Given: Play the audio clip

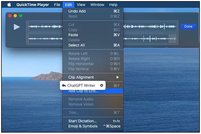Looking at the screenshot, I should click(17, 27).
